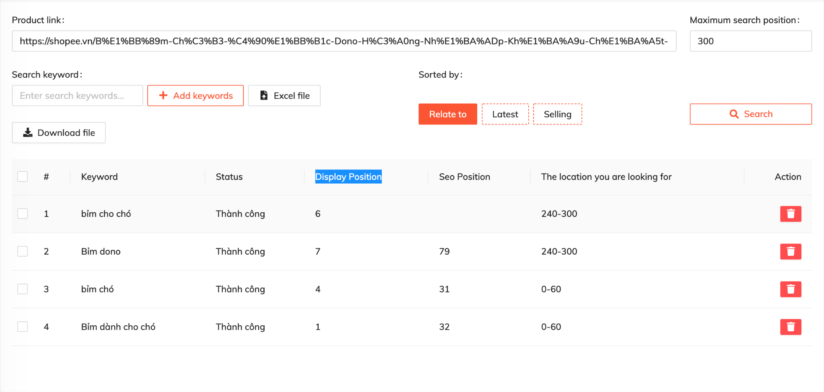Focus the Product link input field
The height and width of the screenshot is (392, 824).
(x=344, y=41)
